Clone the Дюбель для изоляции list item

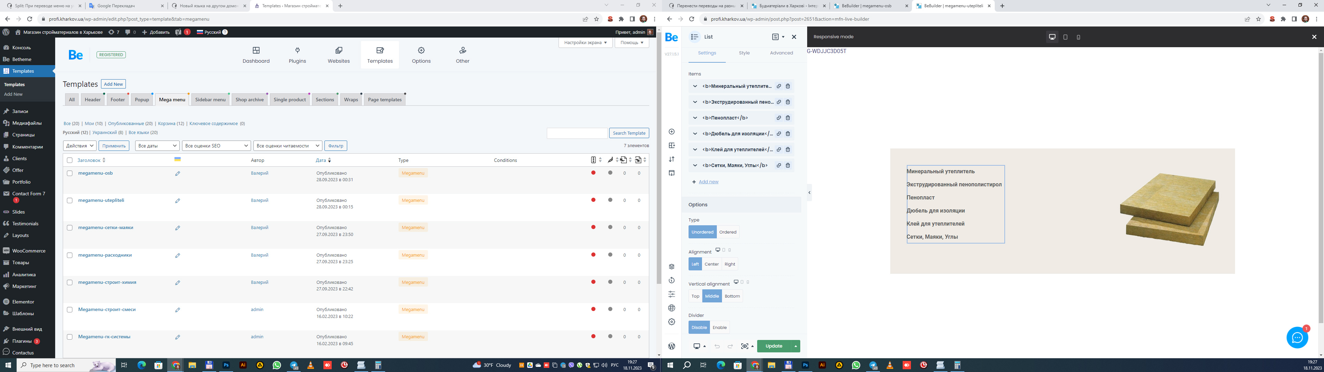[779, 134]
